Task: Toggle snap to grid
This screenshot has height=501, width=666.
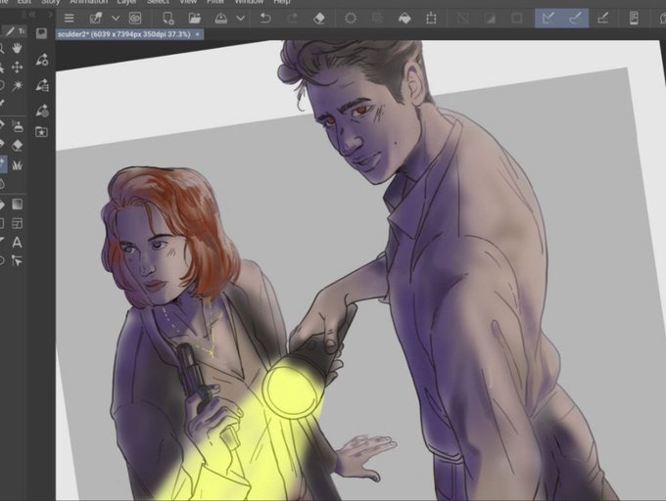Action: 602,19
